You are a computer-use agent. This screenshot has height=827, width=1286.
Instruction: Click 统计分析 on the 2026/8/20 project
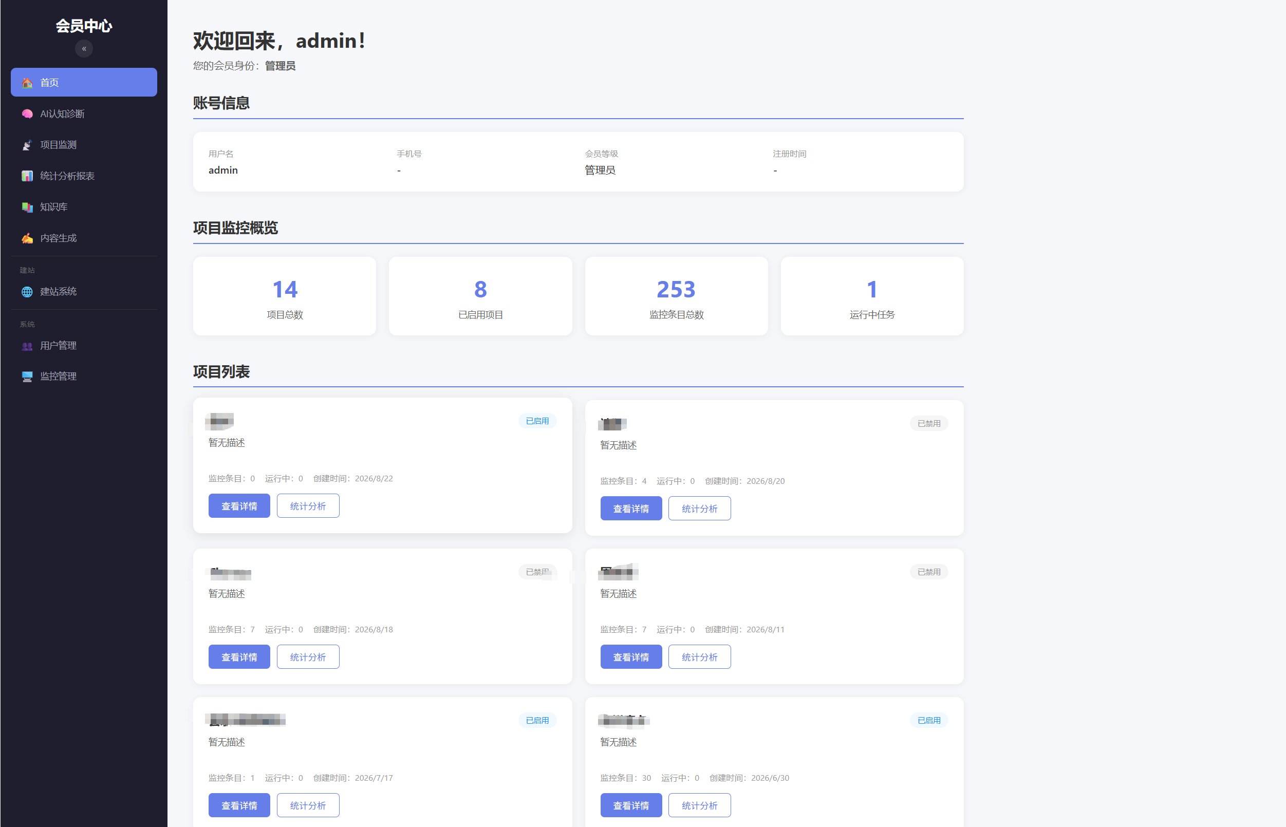(x=699, y=509)
